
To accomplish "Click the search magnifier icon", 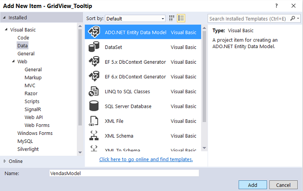I will point(293,18).
